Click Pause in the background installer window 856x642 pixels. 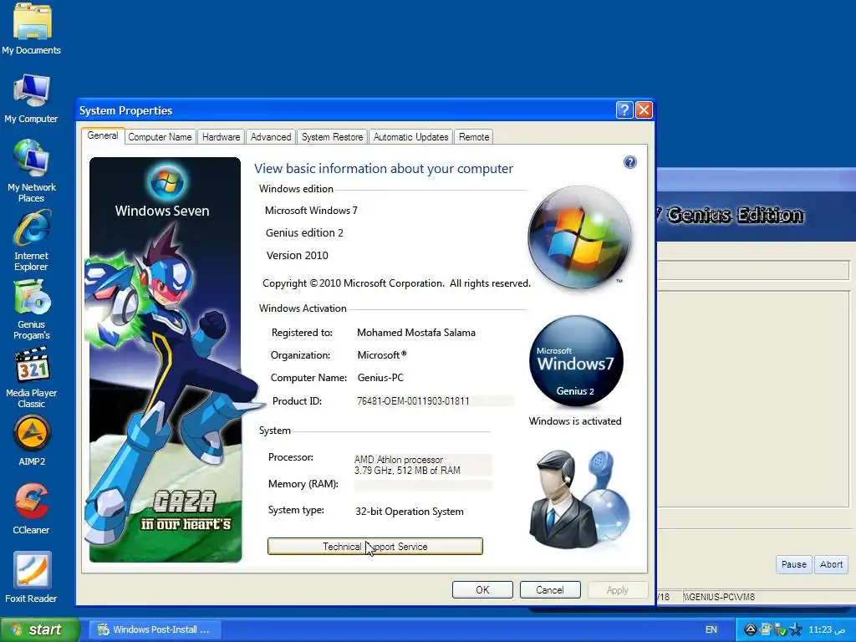(x=794, y=564)
